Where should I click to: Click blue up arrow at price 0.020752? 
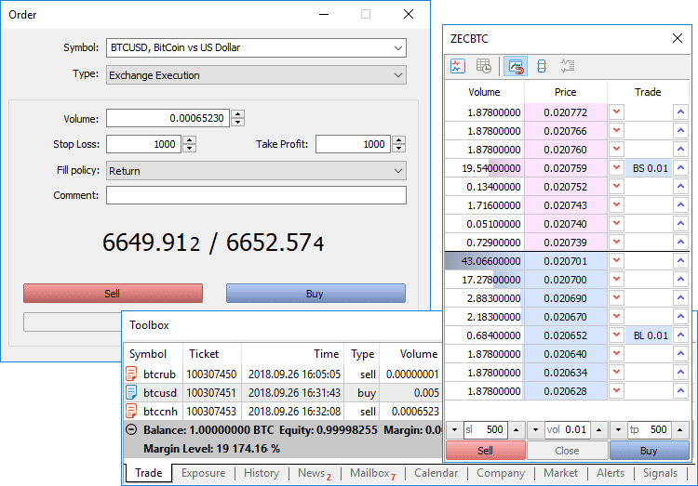pyautogui.click(x=680, y=187)
